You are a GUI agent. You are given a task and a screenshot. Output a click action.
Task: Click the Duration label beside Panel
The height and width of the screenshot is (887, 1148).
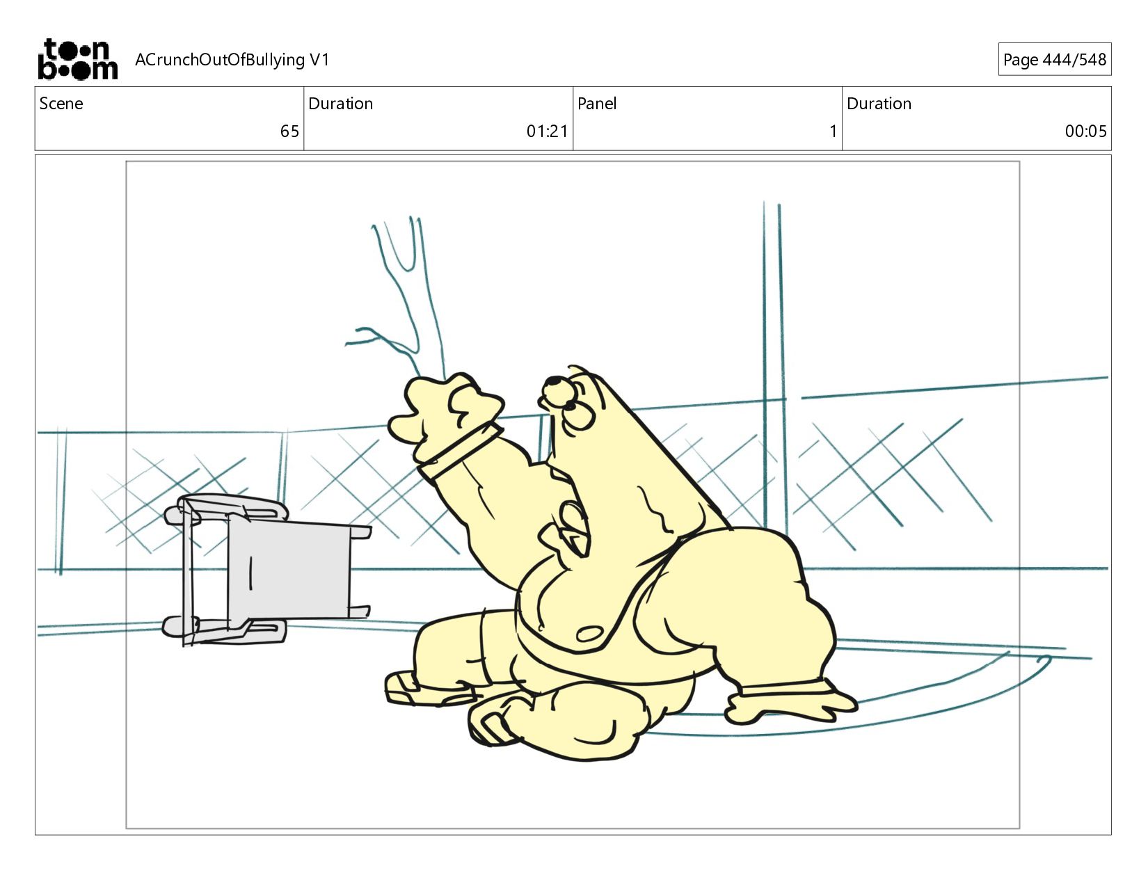point(879,104)
